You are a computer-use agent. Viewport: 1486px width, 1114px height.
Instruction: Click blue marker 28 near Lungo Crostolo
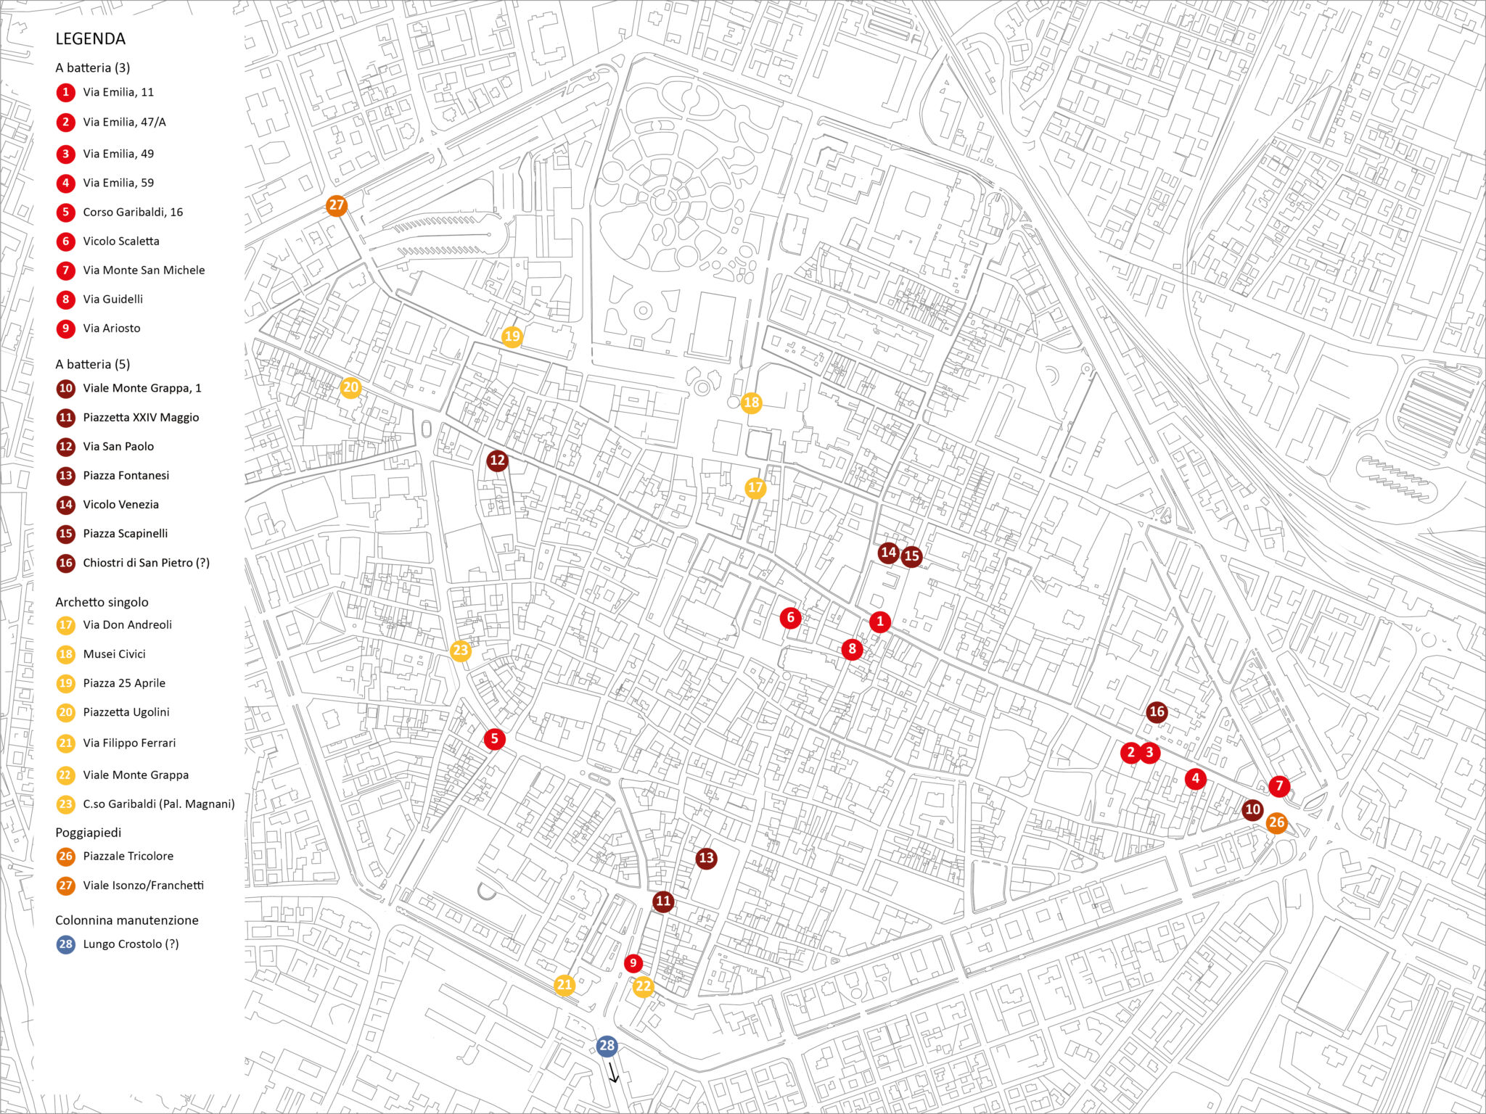pos(607,1046)
